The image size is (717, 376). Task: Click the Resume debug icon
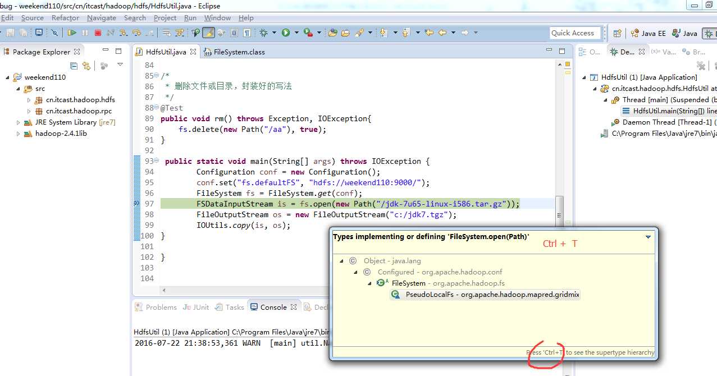(72, 33)
